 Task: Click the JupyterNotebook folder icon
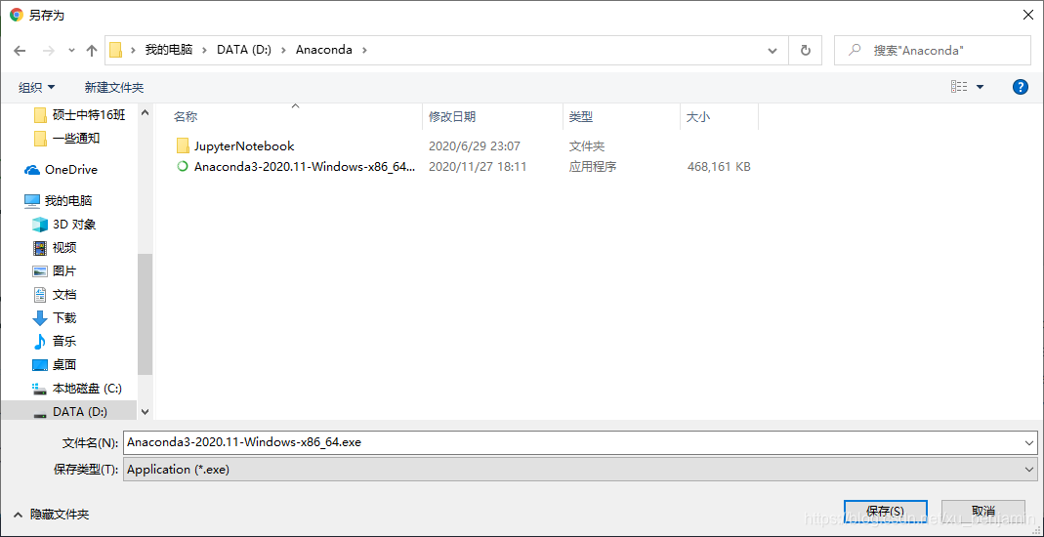pos(184,145)
